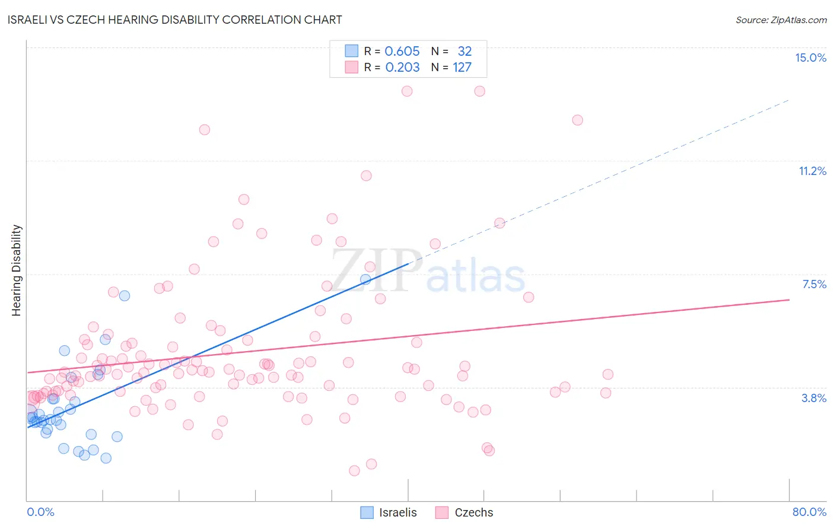Viewport: 834px width, 529px height.
Task: Click the R = 0.605 correlation value
Action: [x=391, y=51]
